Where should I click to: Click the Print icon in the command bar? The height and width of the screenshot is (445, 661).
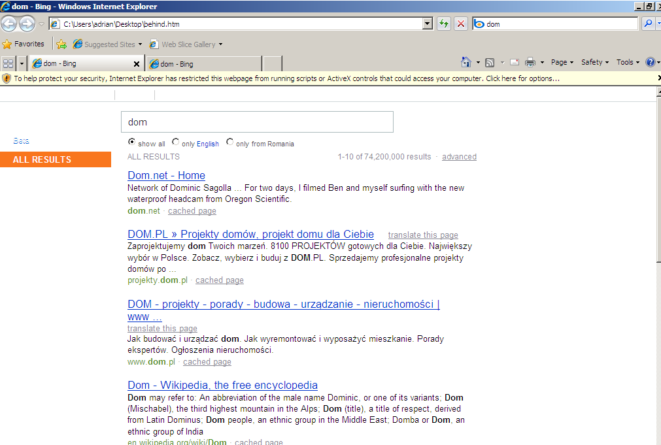530,63
